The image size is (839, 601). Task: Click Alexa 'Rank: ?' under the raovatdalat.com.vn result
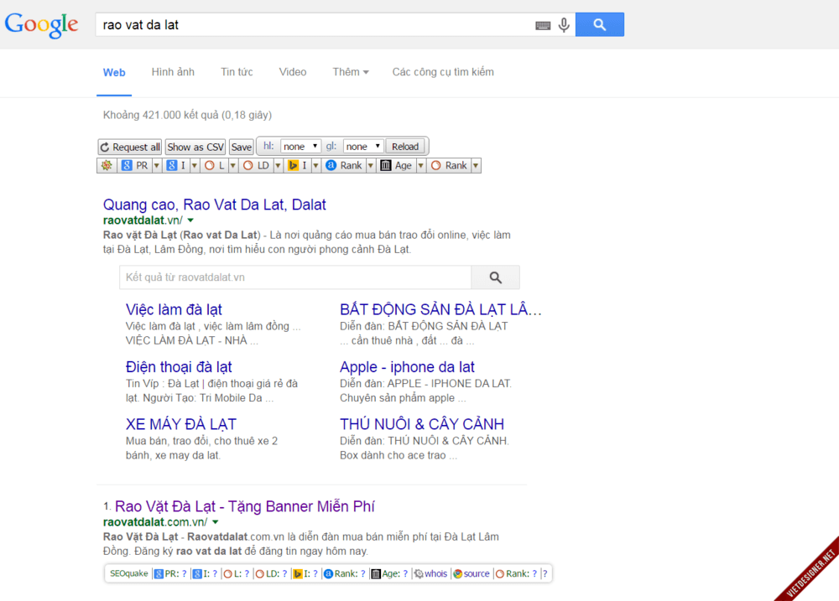(345, 573)
